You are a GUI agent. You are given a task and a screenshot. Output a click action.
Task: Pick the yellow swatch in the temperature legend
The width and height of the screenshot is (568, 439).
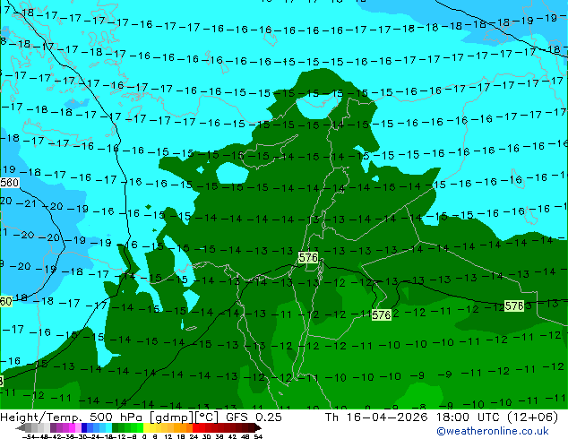tap(146, 428)
